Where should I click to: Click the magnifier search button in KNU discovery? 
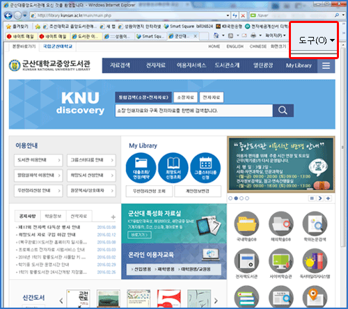click(283, 111)
